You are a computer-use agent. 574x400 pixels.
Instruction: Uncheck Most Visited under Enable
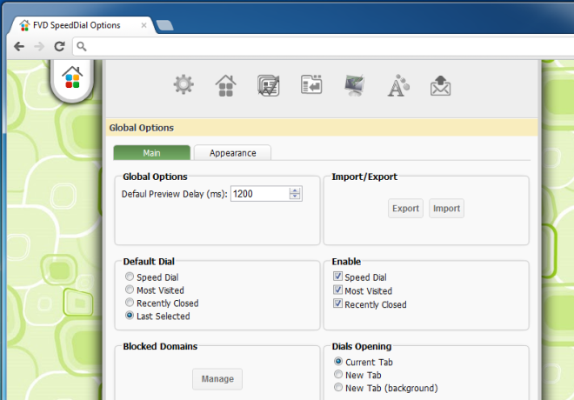click(x=337, y=290)
